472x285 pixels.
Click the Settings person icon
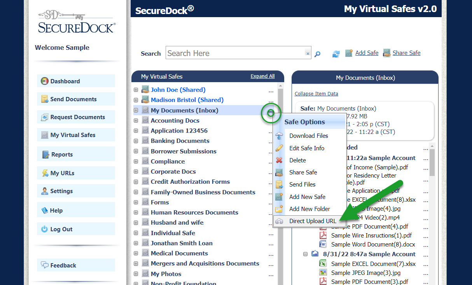coord(45,191)
